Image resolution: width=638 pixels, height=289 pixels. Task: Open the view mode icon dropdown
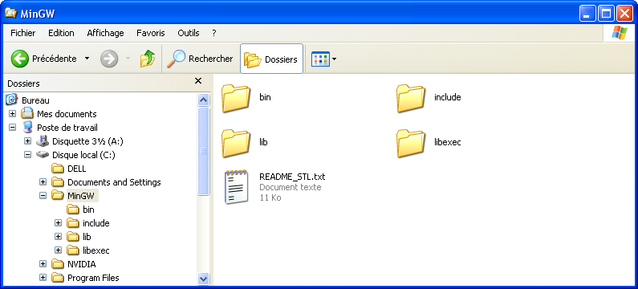324,59
